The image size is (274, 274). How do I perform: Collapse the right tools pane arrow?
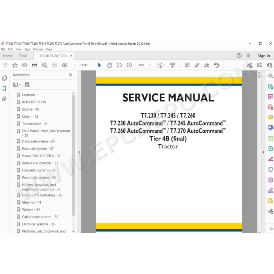tap(263, 152)
